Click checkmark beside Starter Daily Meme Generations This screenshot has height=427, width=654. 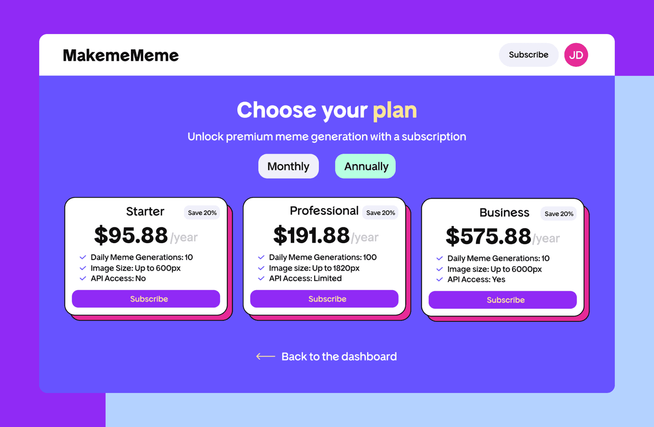click(83, 257)
